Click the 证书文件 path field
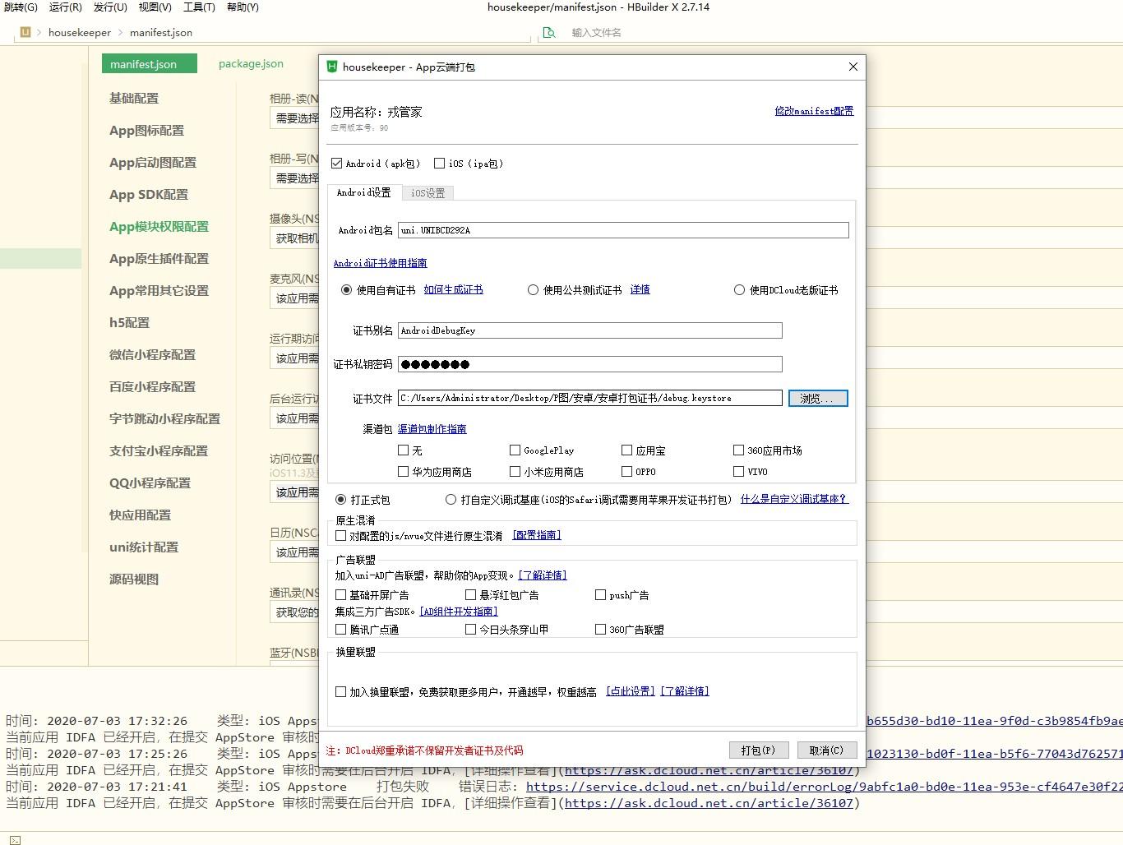1123x845 pixels. coord(590,398)
